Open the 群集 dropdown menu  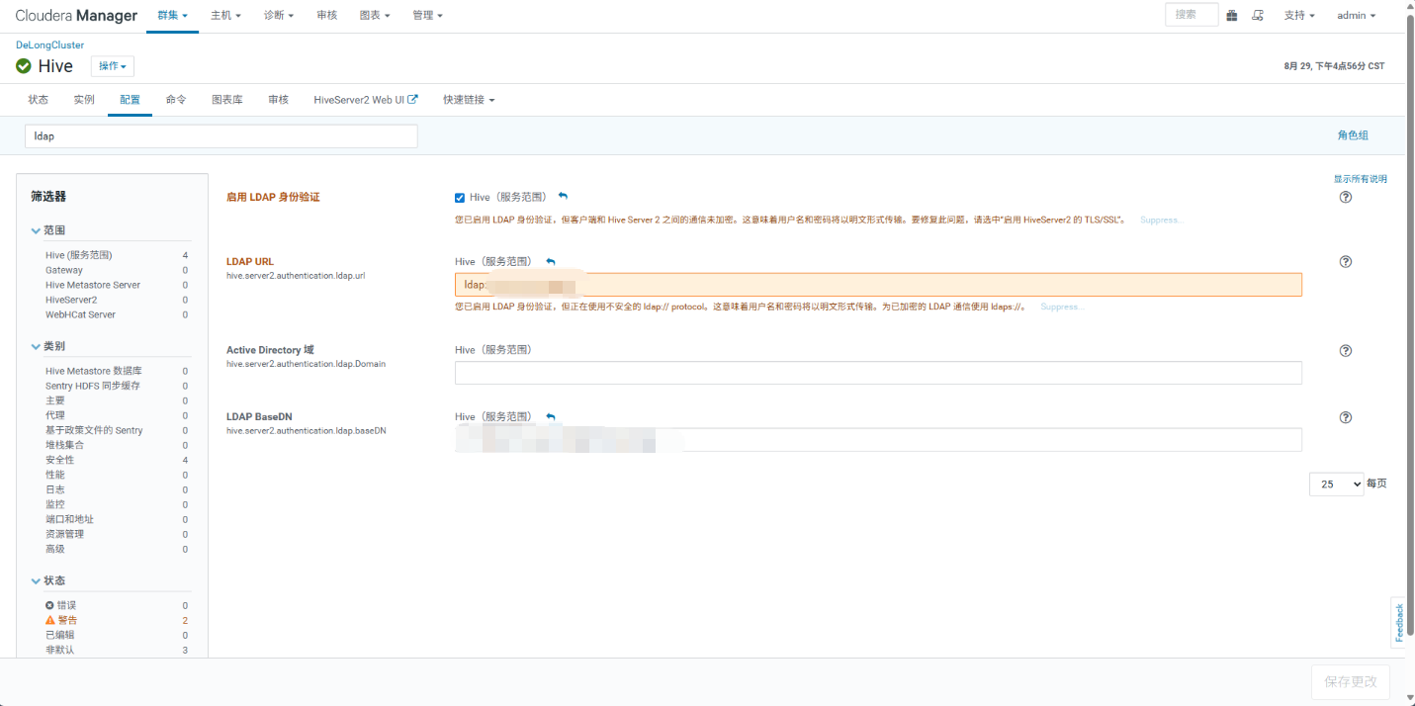[172, 15]
